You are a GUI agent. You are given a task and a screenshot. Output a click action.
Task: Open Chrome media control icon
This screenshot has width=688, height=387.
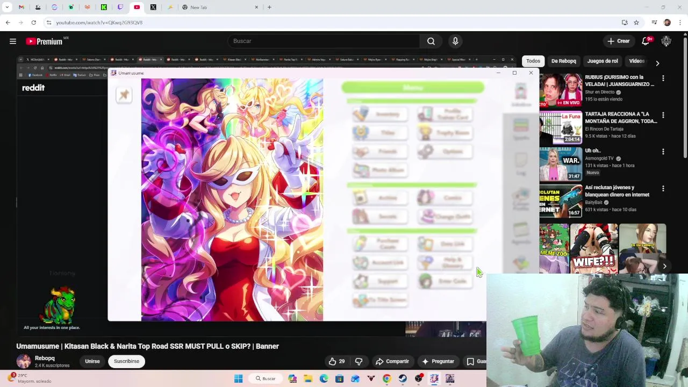(654, 23)
